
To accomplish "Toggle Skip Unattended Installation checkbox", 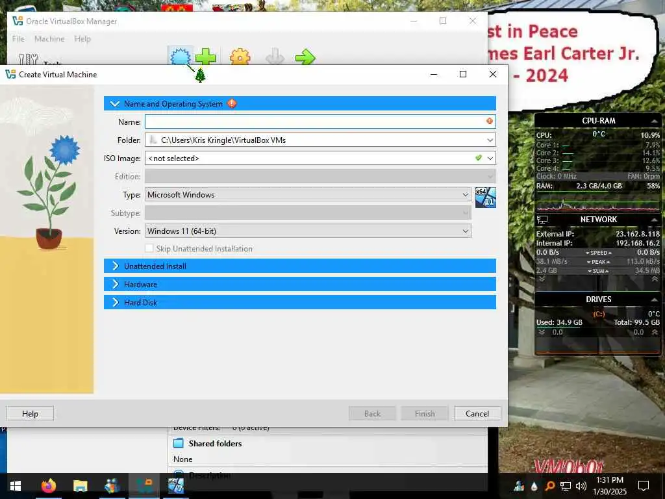I will (x=149, y=248).
